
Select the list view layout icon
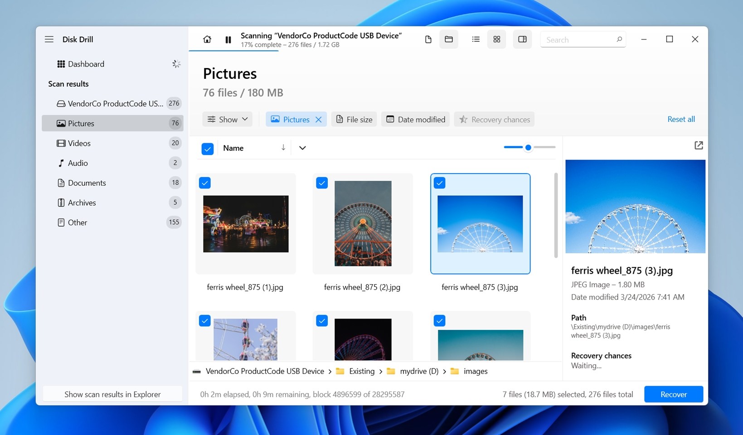coord(476,39)
